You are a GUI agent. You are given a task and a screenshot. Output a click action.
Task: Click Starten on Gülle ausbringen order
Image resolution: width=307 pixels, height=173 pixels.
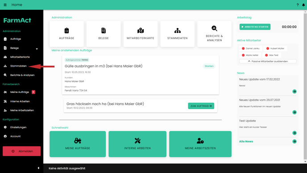(x=209, y=66)
